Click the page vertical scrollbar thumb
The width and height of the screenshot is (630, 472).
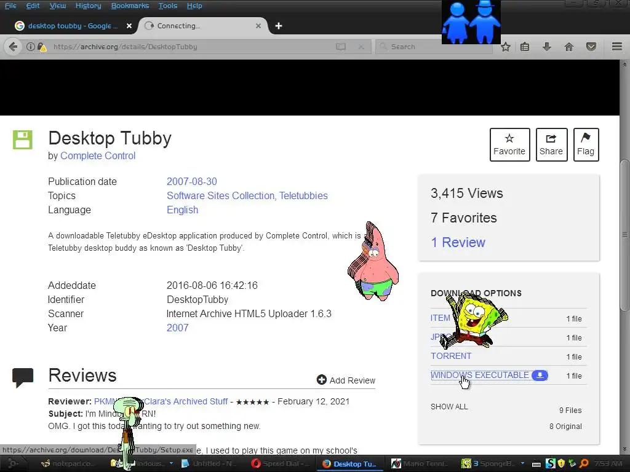pos(624,235)
